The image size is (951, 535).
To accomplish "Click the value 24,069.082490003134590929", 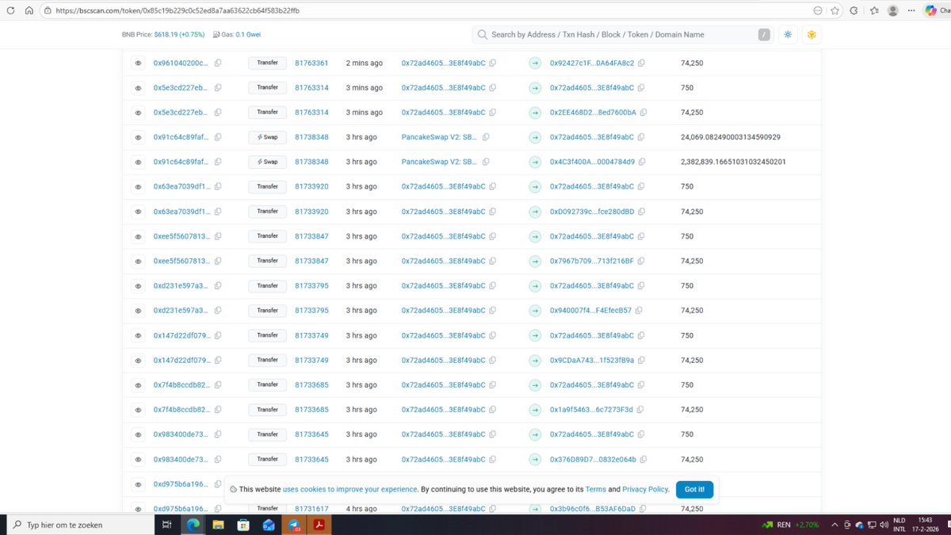I will [731, 137].
